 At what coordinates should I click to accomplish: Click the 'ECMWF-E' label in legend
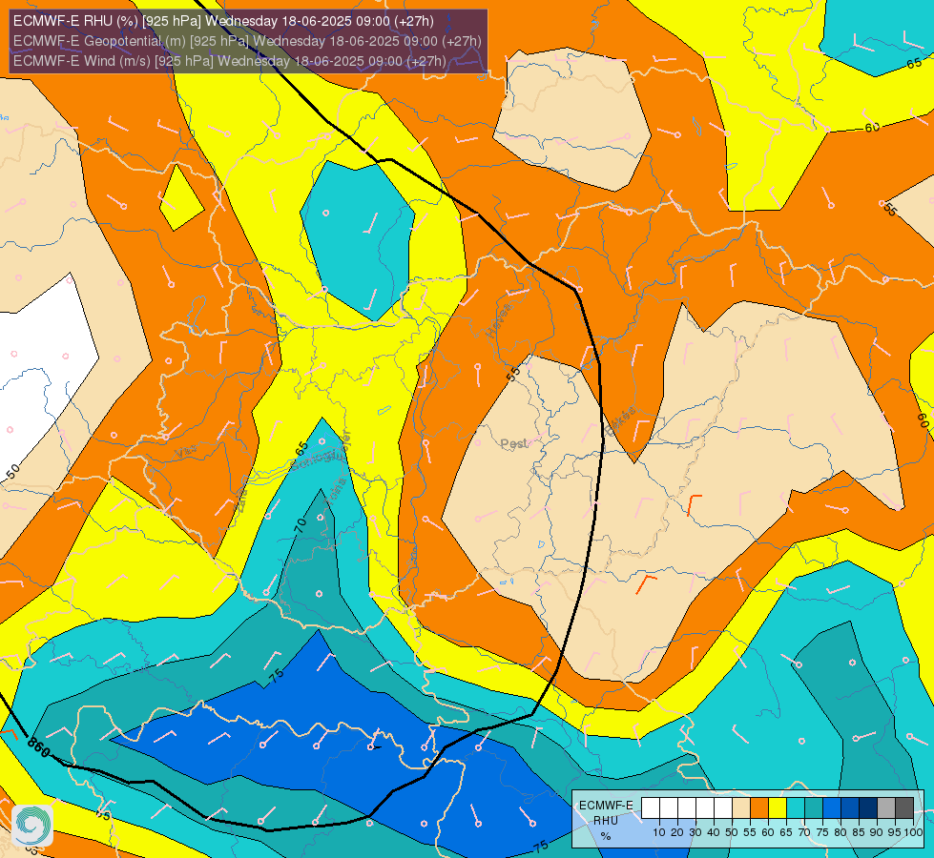tap(606, 805)
